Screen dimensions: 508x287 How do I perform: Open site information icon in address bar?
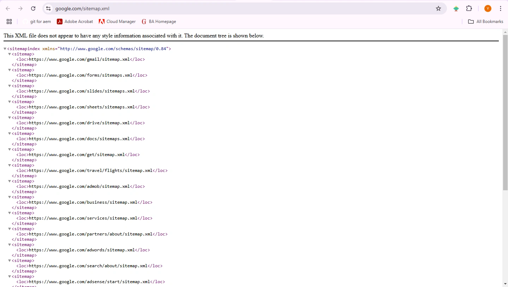pyautogui.click(x=48, y=8)
